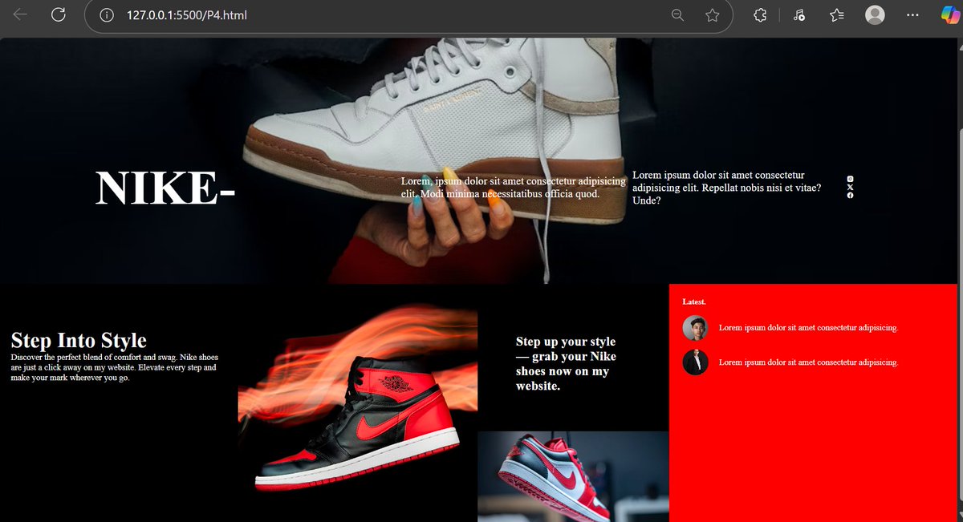Open the Favorites list icon

pos(837,15)
